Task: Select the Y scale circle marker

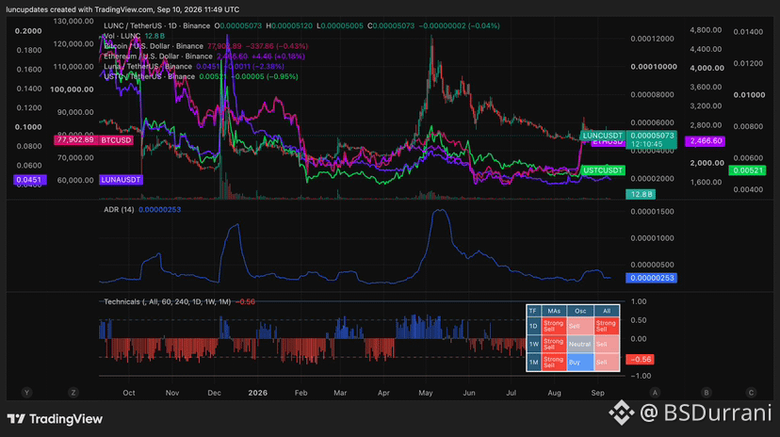Action: (27, 393)
